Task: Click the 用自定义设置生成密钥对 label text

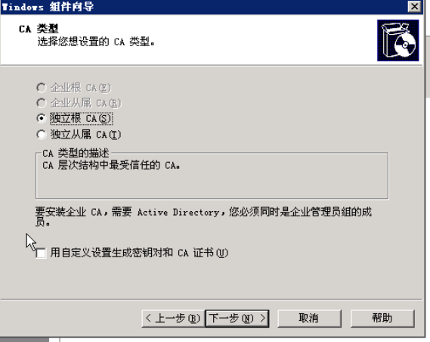Action: coord(111,253)
